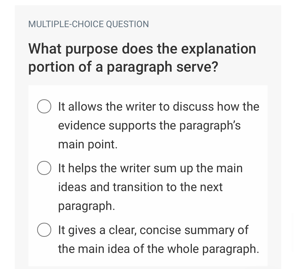Click the 'MULTIPLE-CHOICE QUESTION' label
This screenshot has width=296, height=269.
coord(88,24)
